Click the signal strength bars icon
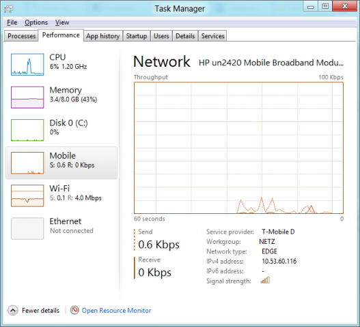Screen dimensions: 360x327 point(265,280)
